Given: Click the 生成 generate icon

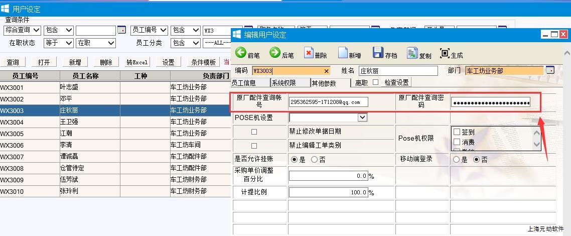Looking at the screenshot, I should pos(445,53).
